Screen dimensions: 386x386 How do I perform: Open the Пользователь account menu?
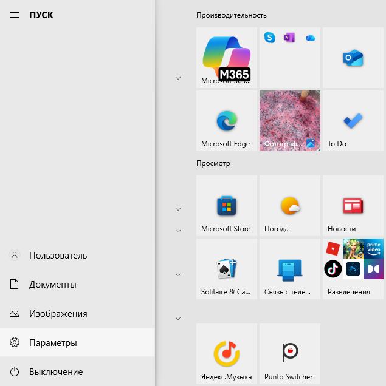pos(77,256)
